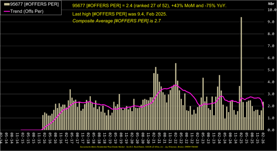
Task: Click the tall 02-22 bar near 5.5
Action: (x=176, y=97)
